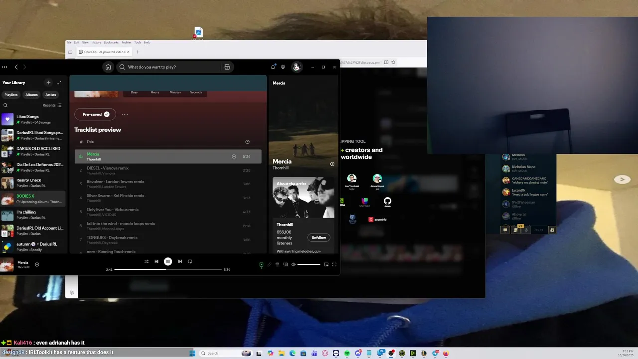
Task: Open the play queue
Action: coord(277,265)
